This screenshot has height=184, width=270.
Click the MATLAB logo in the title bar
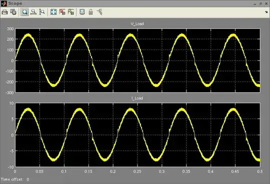4,3
